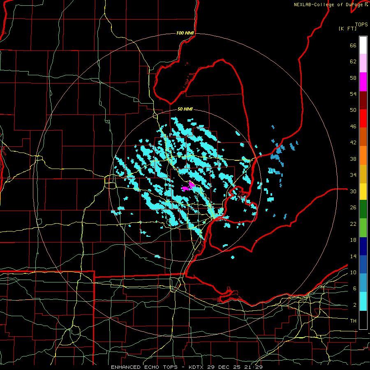Click the legend value 38
Viewport: 370px width, 370px height.
tap(353, 159)
